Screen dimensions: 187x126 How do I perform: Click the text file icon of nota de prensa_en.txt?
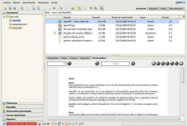[x=60, y=37]
